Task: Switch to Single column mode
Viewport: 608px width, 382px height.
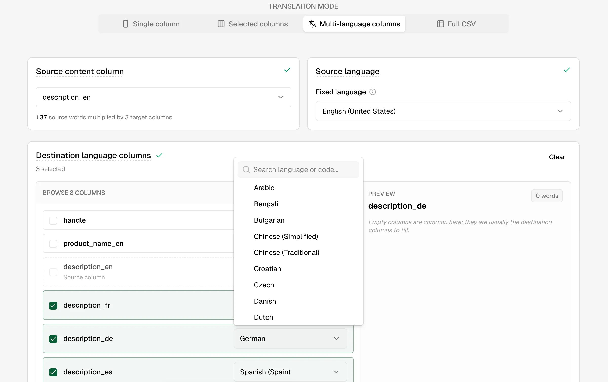Action: click(x=151, y=24)
